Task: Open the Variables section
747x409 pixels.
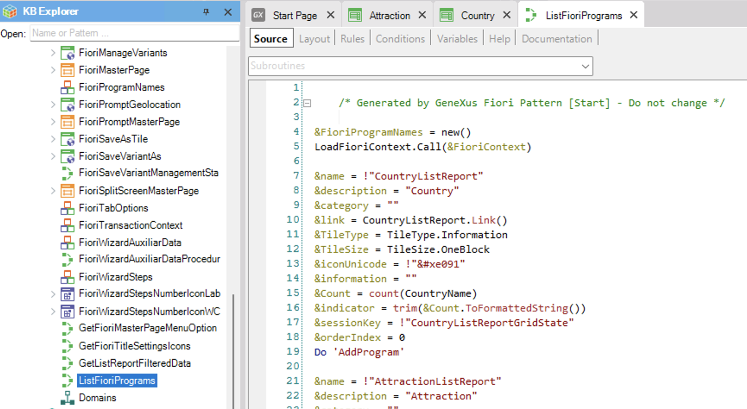Action: [457, 39]
